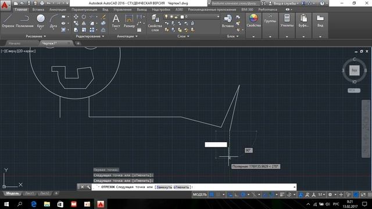Screen dimensions: 372x209
Task: Activate the Scale tool icon
Action: click(84, 30)
